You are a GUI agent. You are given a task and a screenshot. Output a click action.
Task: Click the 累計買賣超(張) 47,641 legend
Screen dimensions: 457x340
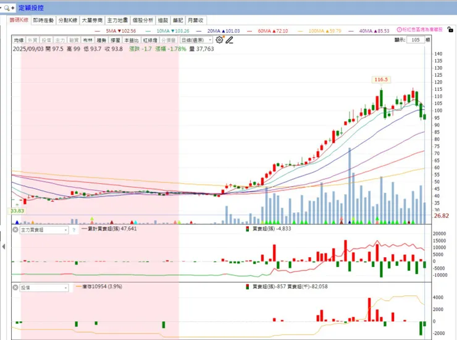point(109,229)
